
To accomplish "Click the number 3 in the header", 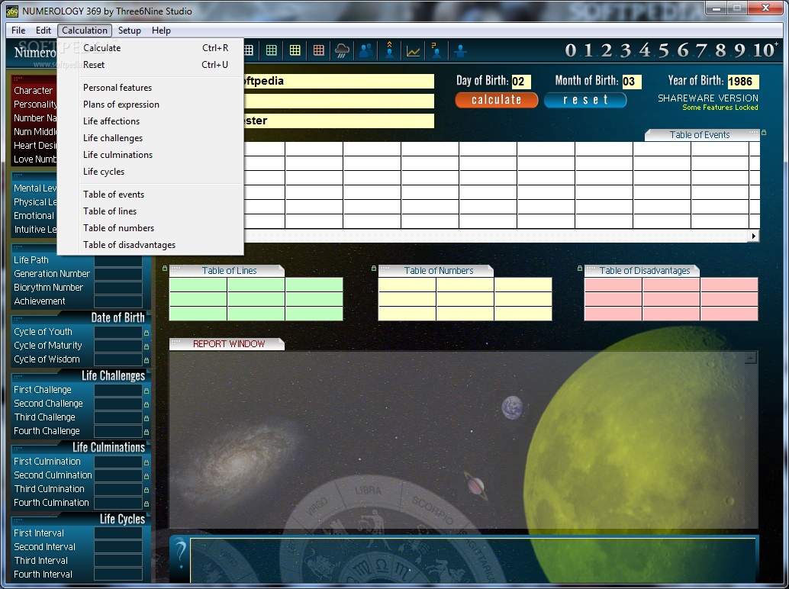I will click(x=626, y=50).
